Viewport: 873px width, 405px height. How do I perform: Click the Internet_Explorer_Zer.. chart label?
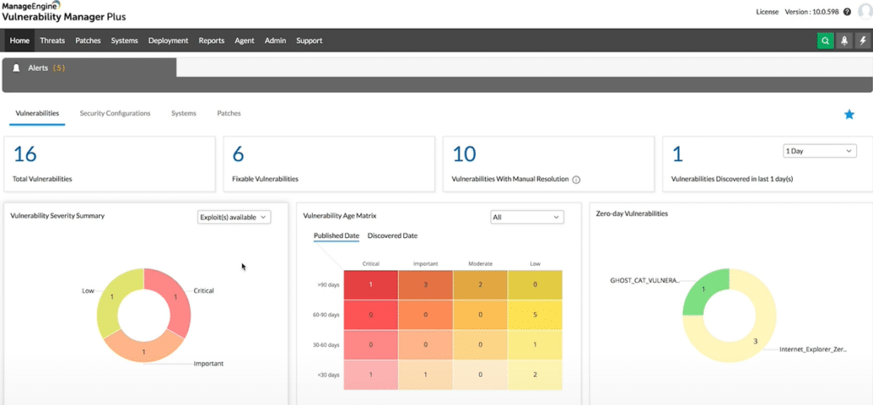point(812,350)
